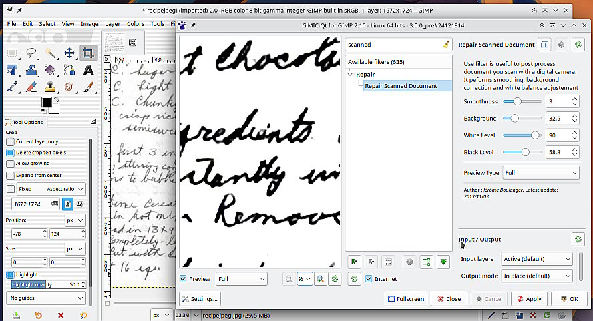This screenshot has height=321, width=593.
Task: Remove fave icon below filter list
Action: [371, 262]
